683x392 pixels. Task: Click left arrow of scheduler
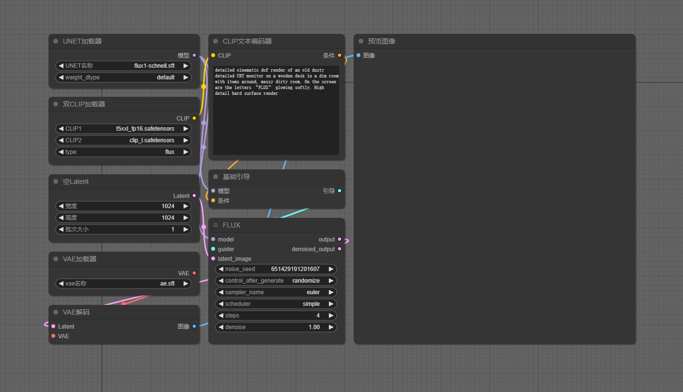pyautogui.click(x=221, y=304)
